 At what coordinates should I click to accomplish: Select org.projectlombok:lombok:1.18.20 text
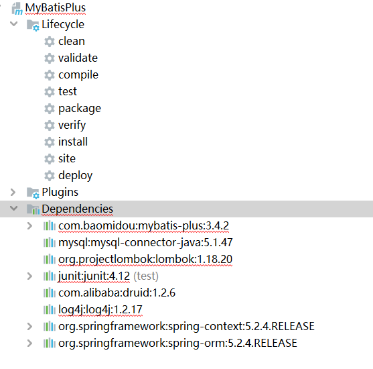tap(145, 260)
